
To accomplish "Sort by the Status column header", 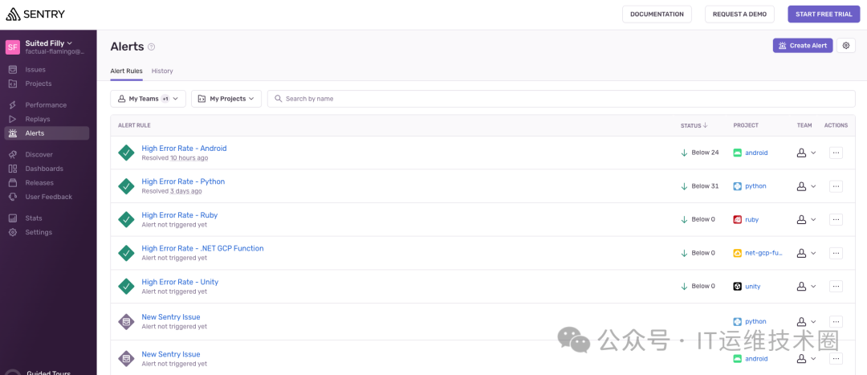I will click(x=694, y=125).
